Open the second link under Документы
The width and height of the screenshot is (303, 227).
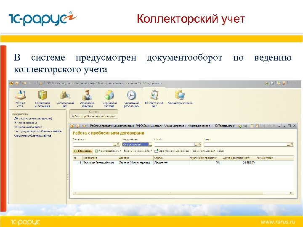coord(26,123)
